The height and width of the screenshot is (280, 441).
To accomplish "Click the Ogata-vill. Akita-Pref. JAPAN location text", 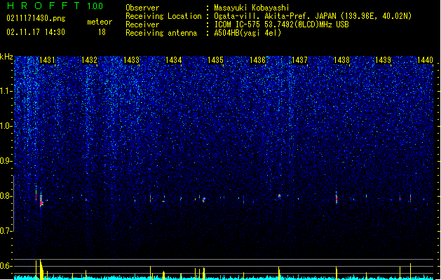I will pyautogui.click(x=313, y=16).
